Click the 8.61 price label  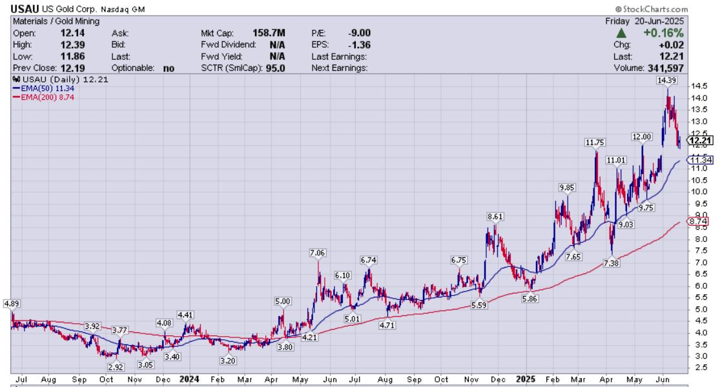[495, 217]
